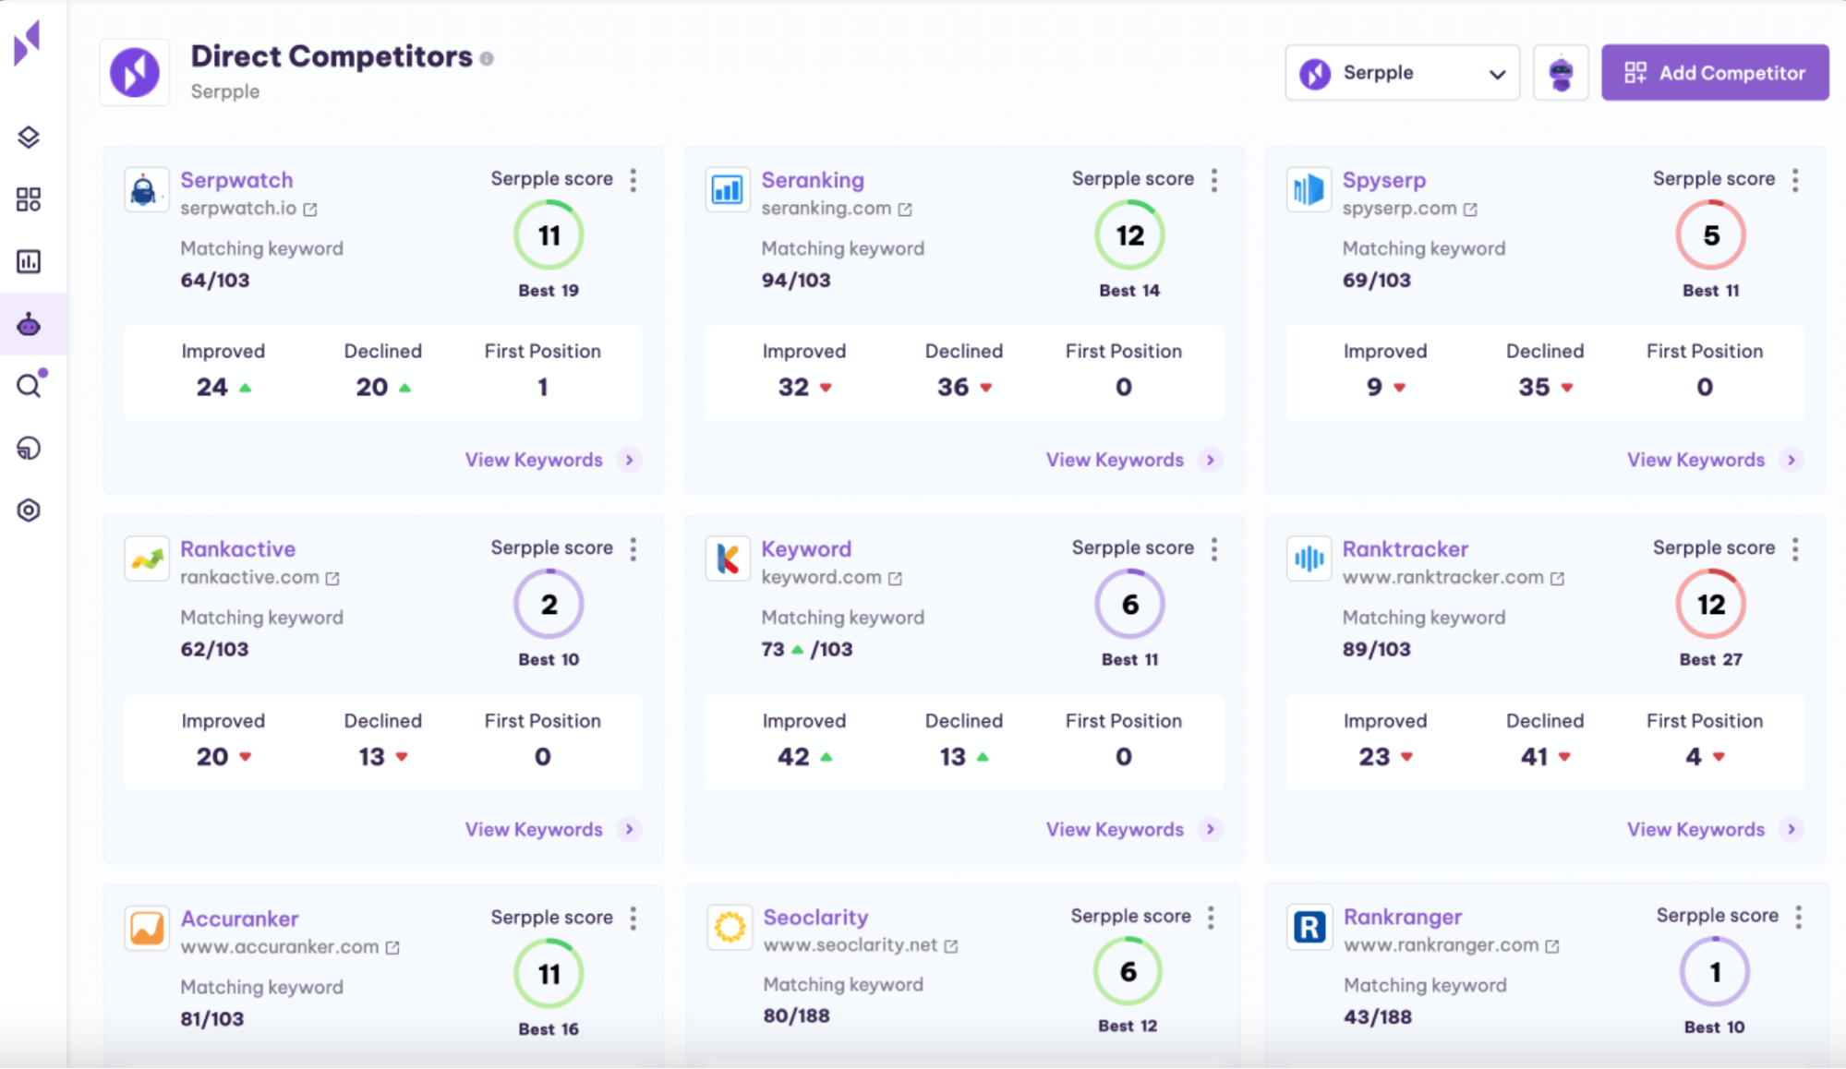View Keywords for the Ranktracker card
Viewport: 1846px width, 1069px height.
[x=1714, y=829]
